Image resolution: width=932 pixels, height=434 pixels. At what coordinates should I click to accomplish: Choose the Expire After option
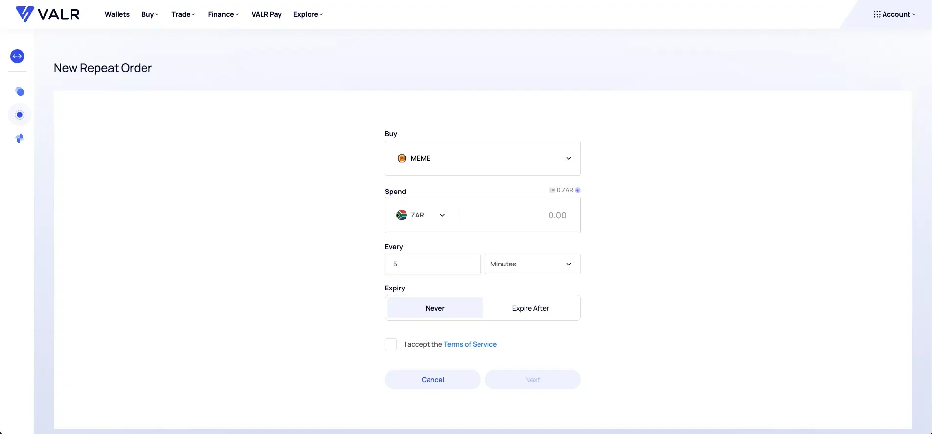tap(530, 308)
